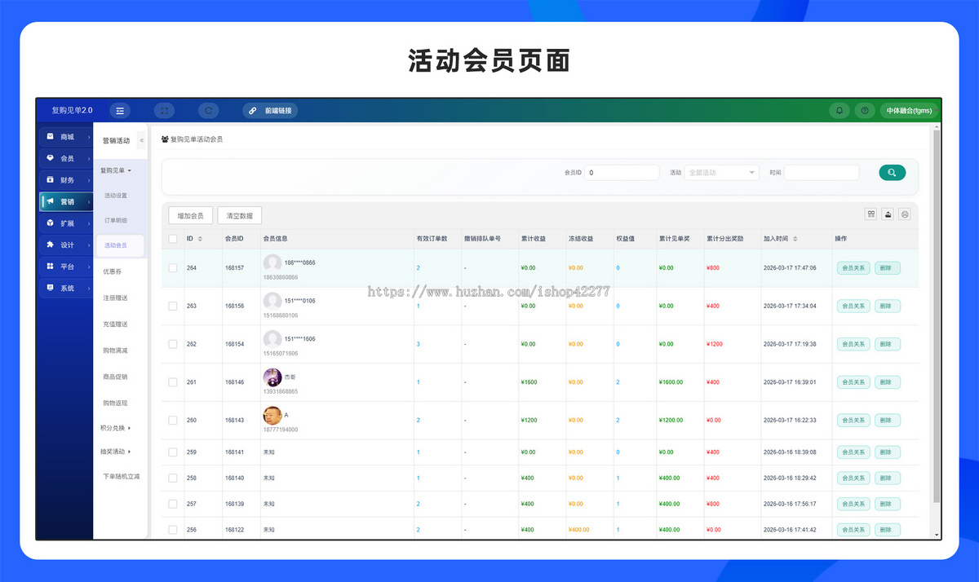
Task: Click the export table icon
Action: [888, 214]
